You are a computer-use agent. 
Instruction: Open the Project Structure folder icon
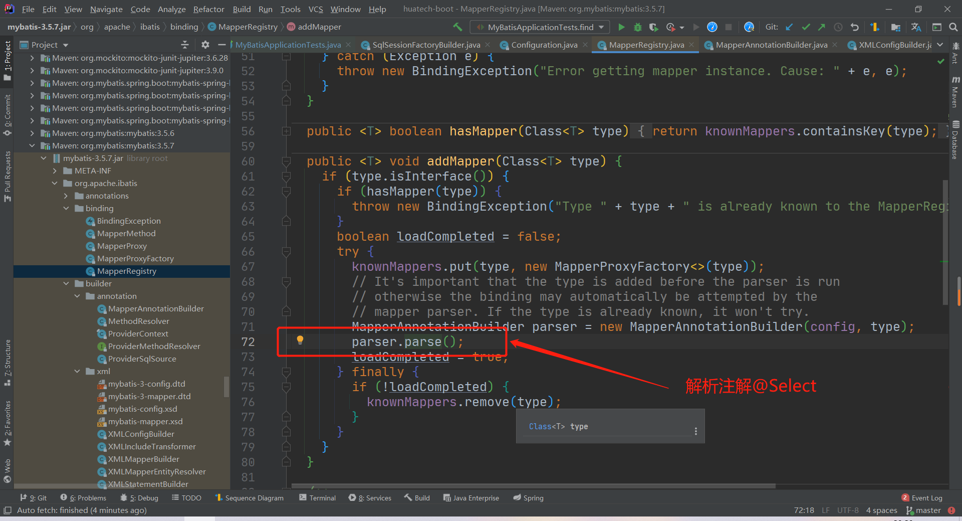tap(896, 27)
